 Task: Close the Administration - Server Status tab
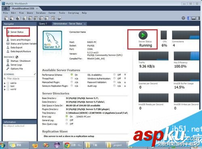pos(85,24)
